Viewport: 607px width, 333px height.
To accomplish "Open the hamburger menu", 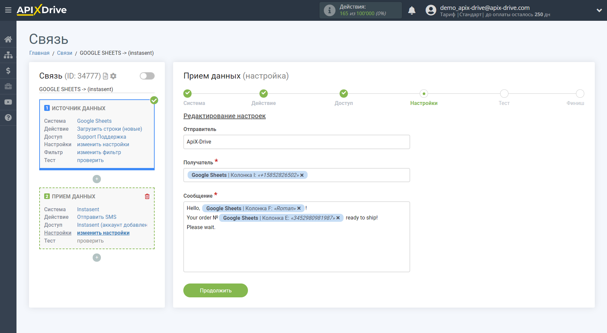I will point(8,10).
